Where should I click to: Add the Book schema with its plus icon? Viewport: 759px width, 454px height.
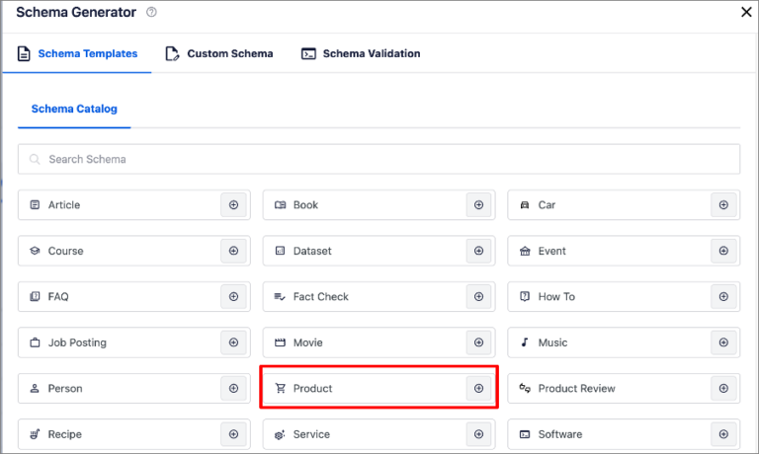(x=478, y=205)
